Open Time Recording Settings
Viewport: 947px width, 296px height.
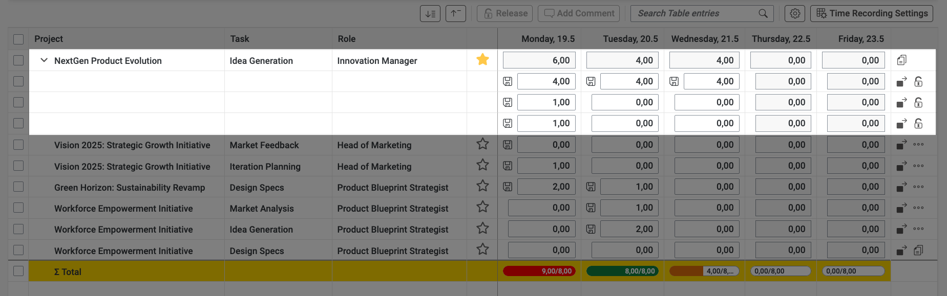coord(872,13)
